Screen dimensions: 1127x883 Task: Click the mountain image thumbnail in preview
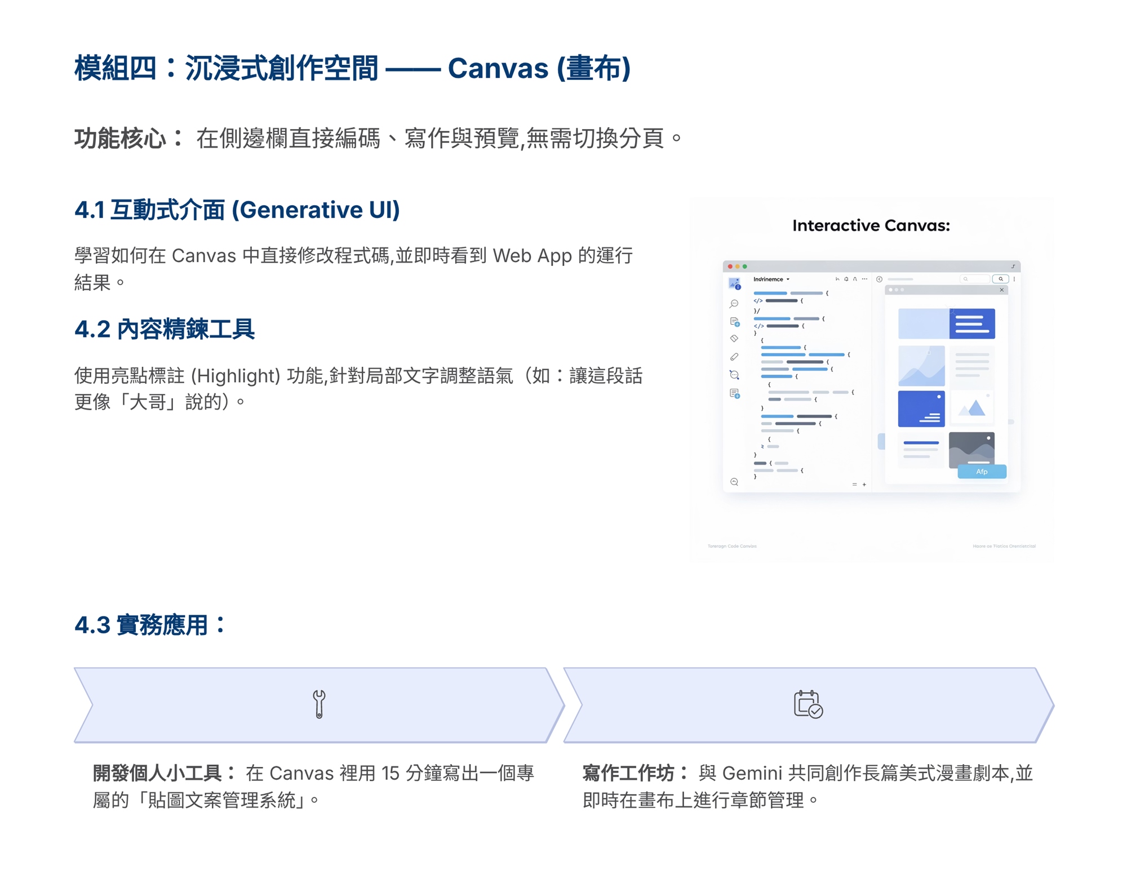click(972, 407)
